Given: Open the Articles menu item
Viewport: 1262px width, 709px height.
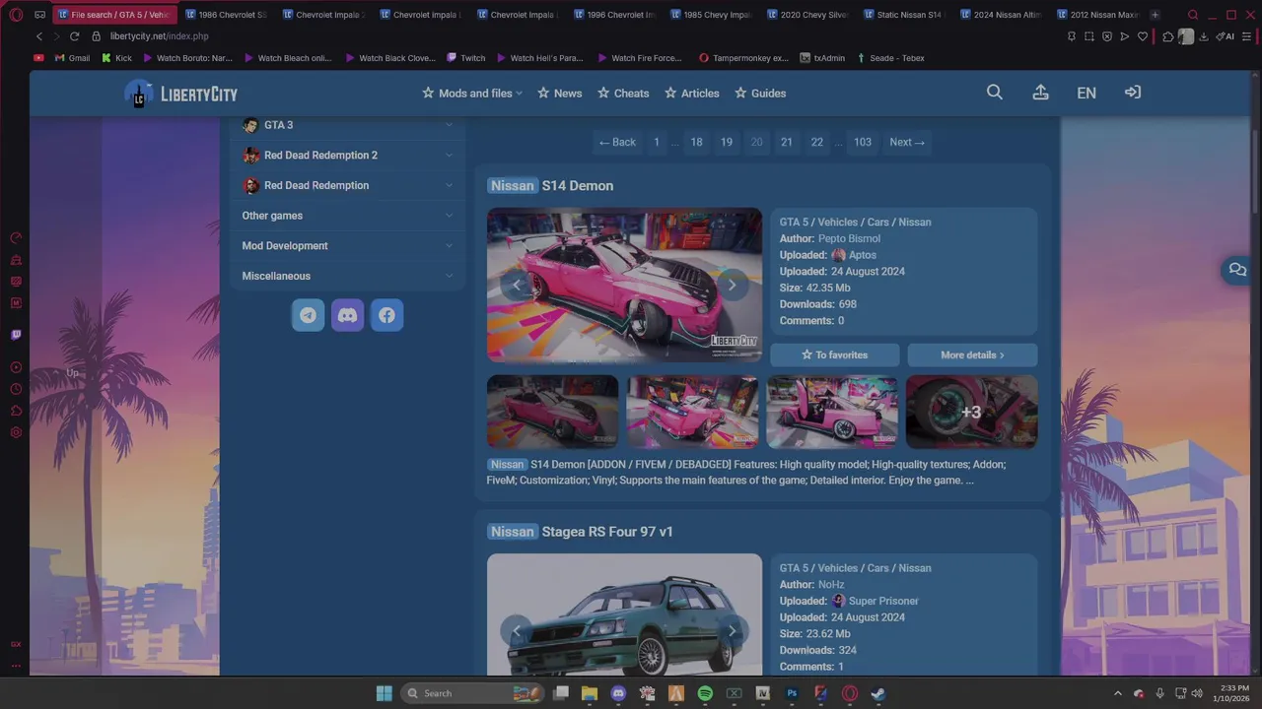Looking at the screenshot, I should pyautogui.click(x=692, y=94).
